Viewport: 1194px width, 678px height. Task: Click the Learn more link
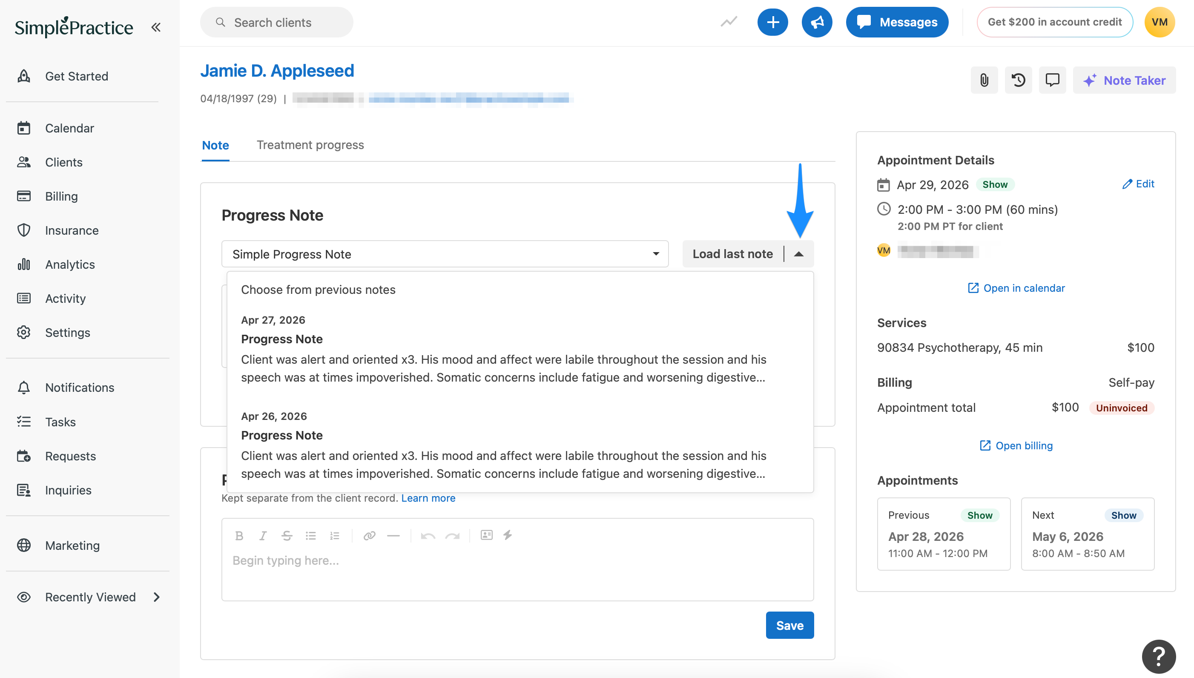coord(428,498)
